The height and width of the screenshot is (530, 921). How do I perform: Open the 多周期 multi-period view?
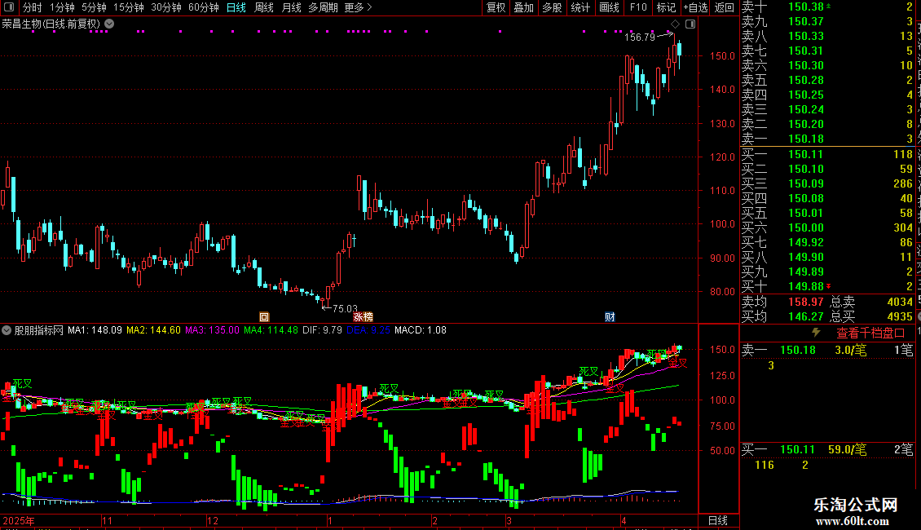323,7
